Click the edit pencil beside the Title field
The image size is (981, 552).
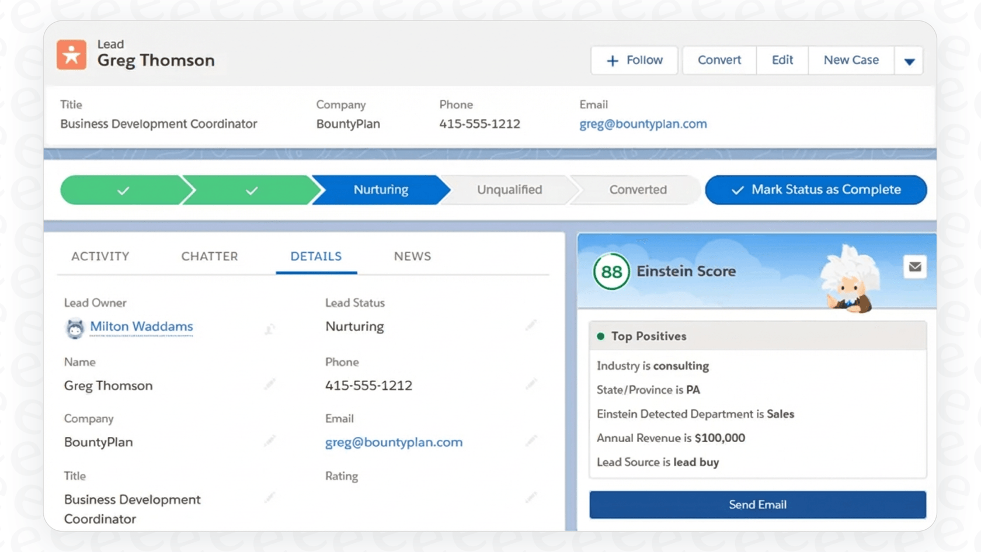click(270, 497)
